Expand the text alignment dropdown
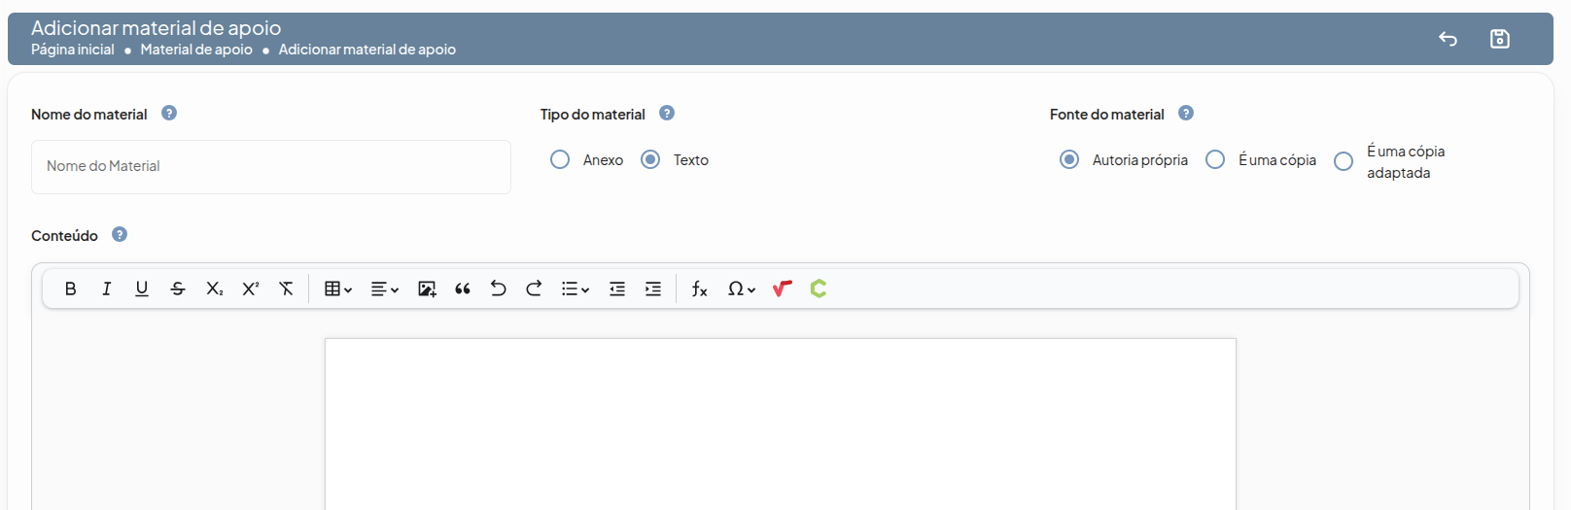This screenshot has height=510, width=1571. (x=385, y=289)
